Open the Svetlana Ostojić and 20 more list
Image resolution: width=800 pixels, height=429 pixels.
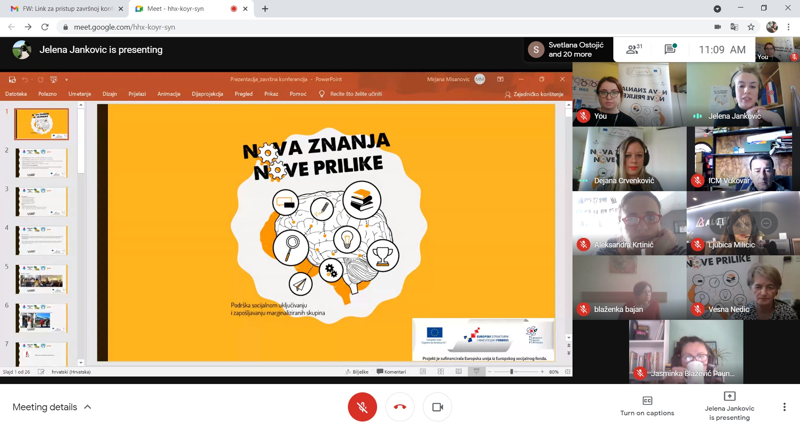click(568, 50)
